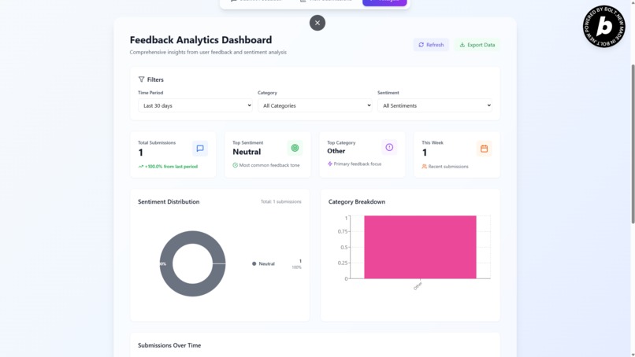Image resolution: width=635 pixels, height=357 pixels.
Task: Click the Filters funnel icon
Action: point(141,79)
